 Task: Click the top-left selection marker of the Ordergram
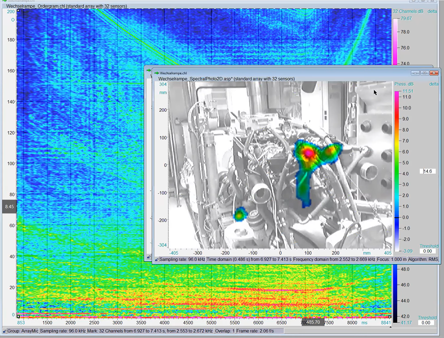coord(18,10)
